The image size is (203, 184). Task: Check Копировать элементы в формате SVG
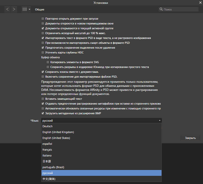[48, 62]
